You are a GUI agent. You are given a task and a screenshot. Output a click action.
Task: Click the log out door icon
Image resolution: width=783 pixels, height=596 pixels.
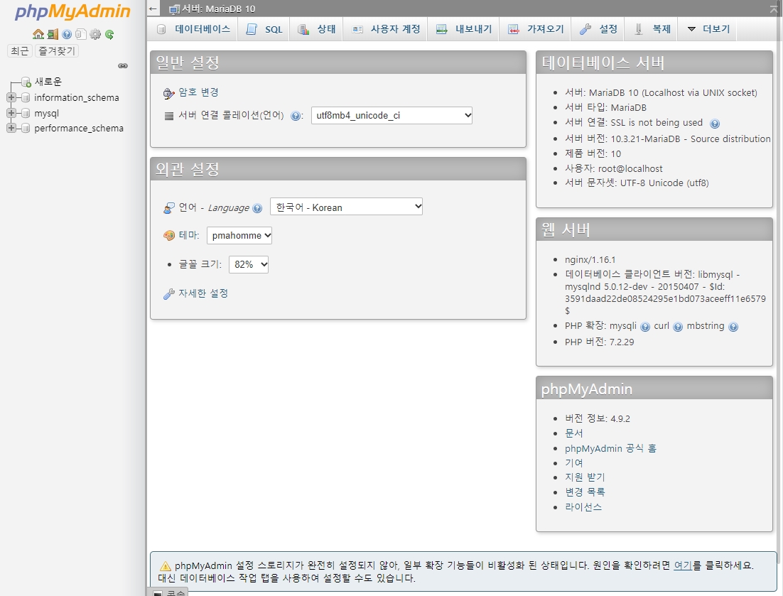point(53,34)
